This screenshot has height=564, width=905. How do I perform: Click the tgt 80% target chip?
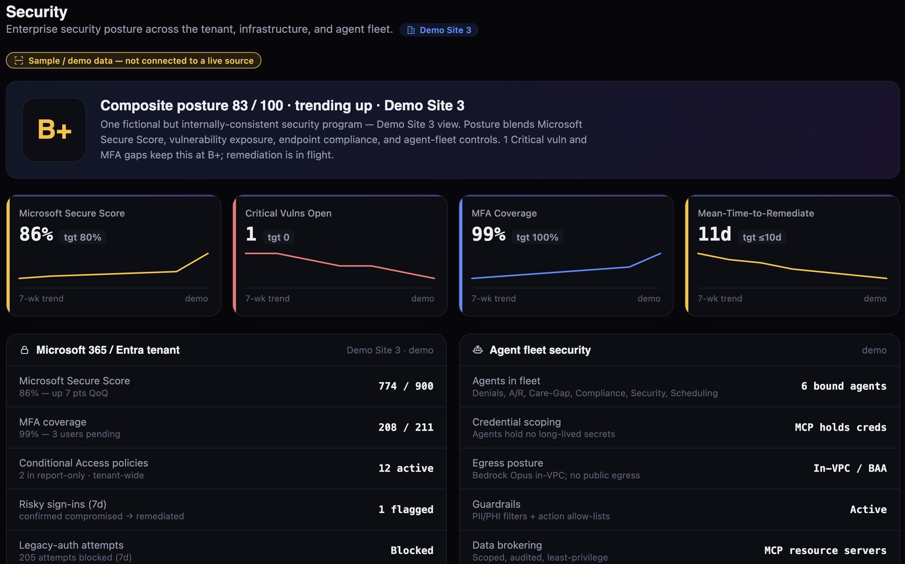point(83,237)
